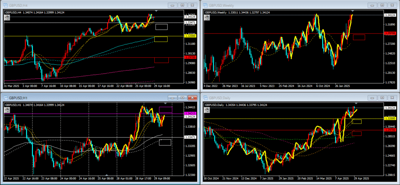
Task: Select the red rectangle object in H4 chart
Action: coord(161,60)
